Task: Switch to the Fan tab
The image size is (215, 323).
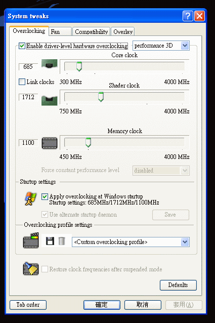Action: 60,32
